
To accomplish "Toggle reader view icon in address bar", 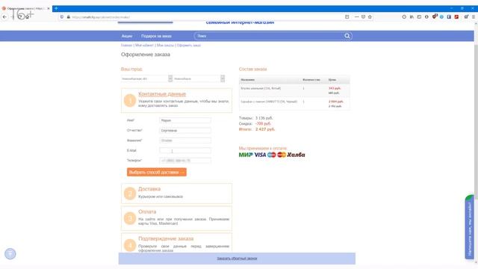I will (x=347, y=17).
